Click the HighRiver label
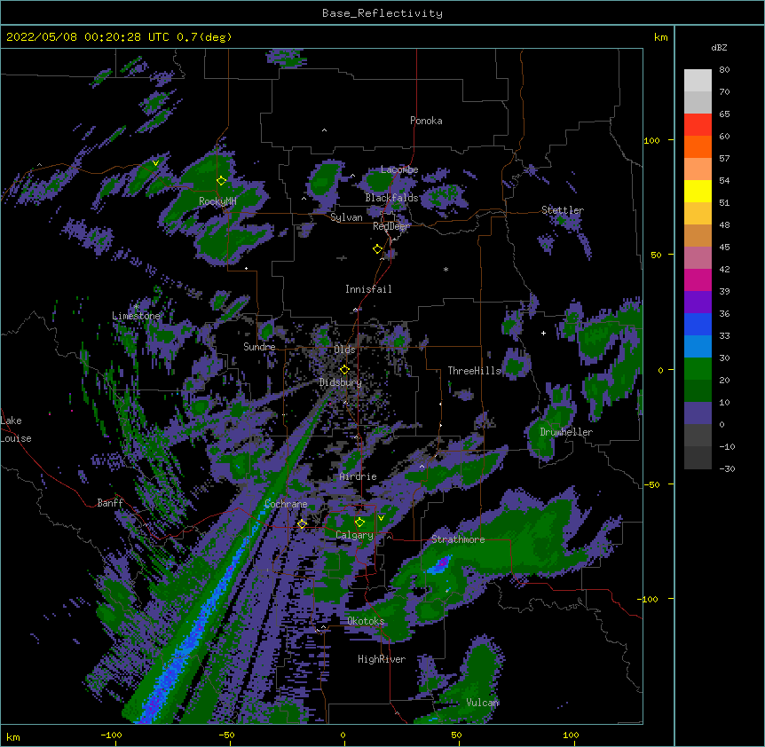 (x=382, y=659)
